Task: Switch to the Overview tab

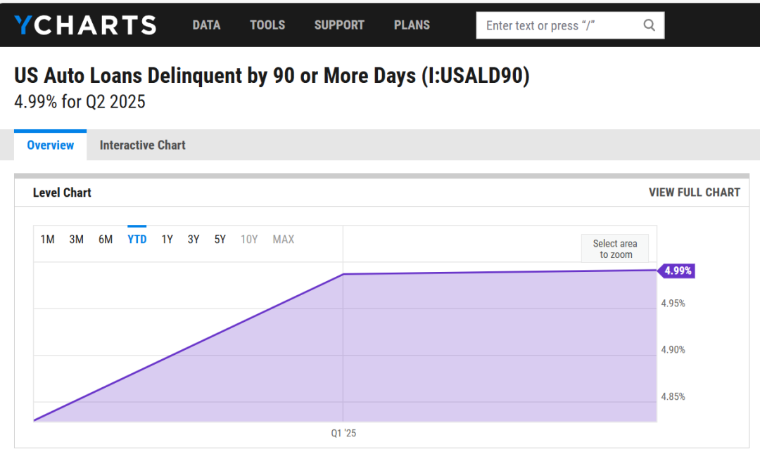Action: 51,145
